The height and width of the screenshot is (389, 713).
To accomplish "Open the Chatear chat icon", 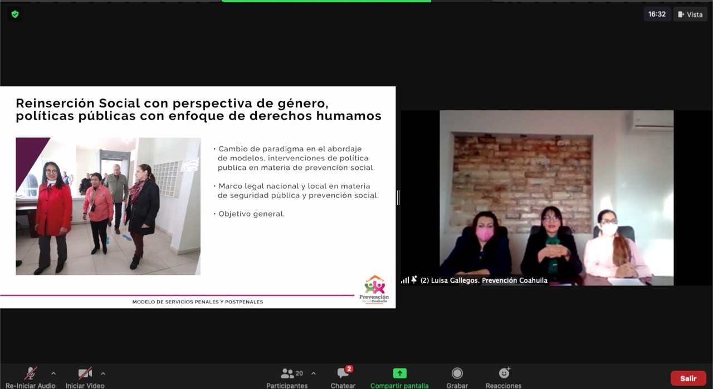I will click(x=343, y=373).
